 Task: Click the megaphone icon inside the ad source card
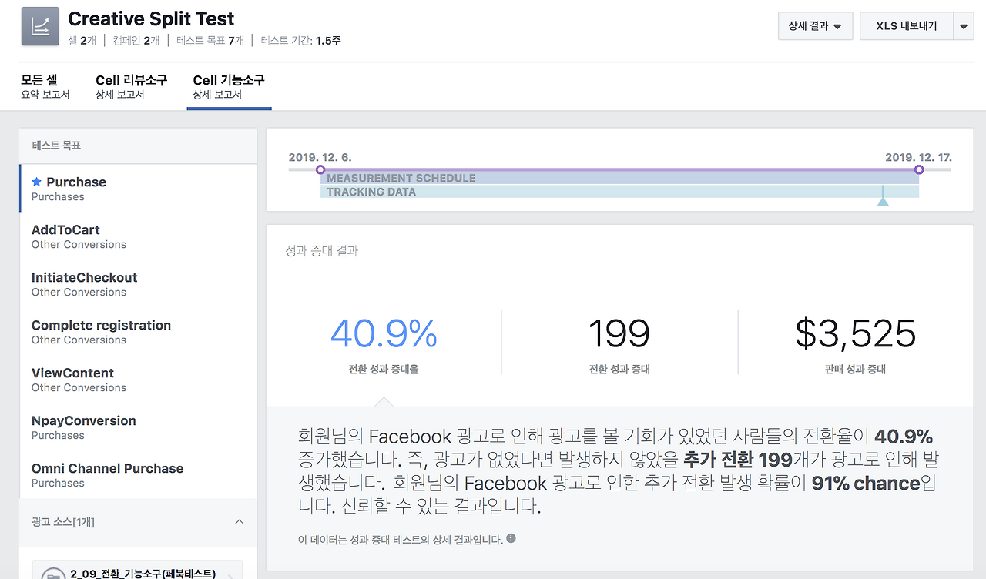pos(52,574)
